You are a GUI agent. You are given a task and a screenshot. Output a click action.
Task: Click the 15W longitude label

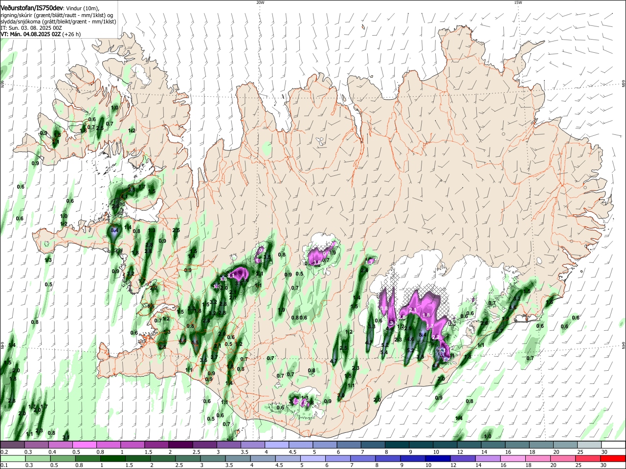[x=518, y=2]
